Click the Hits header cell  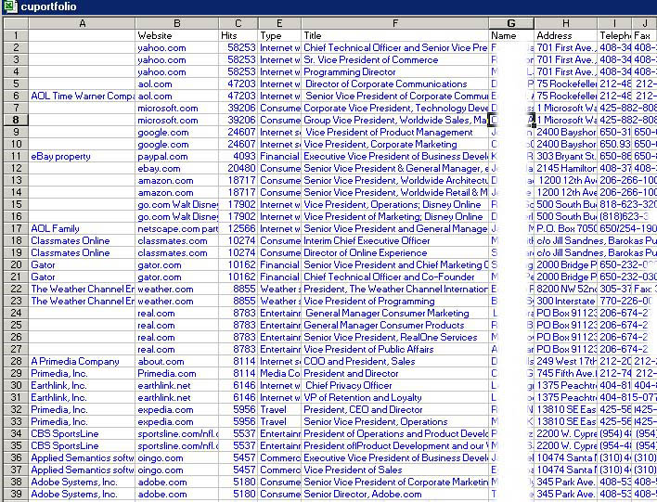(238, 35)
